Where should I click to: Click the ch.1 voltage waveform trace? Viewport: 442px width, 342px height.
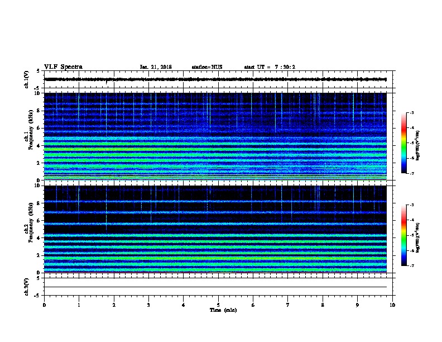(215, 79)
